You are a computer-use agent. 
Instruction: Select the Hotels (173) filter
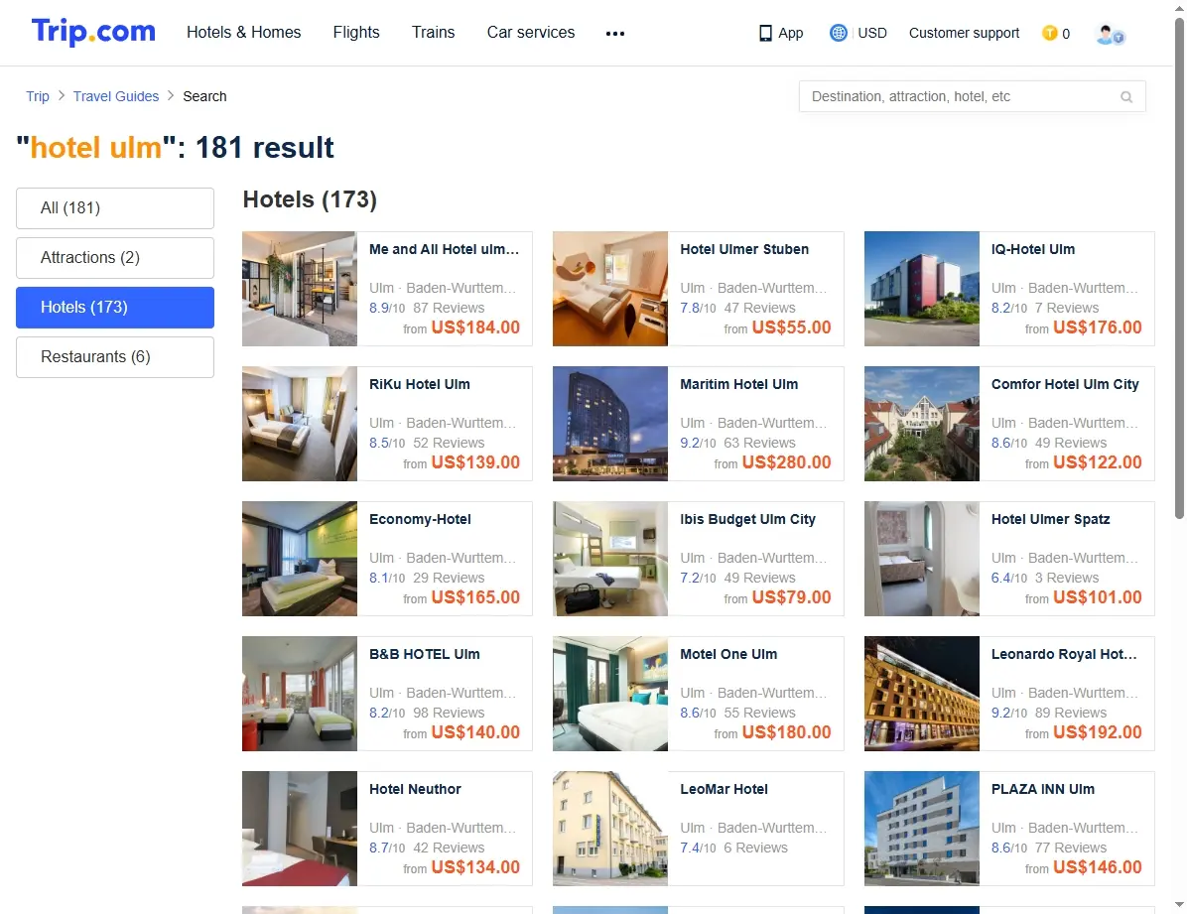[x=115, y=308]
